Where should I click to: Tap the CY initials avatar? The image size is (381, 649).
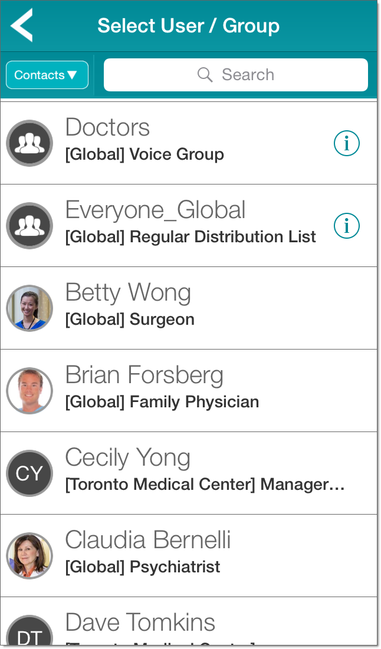(29, 473)
